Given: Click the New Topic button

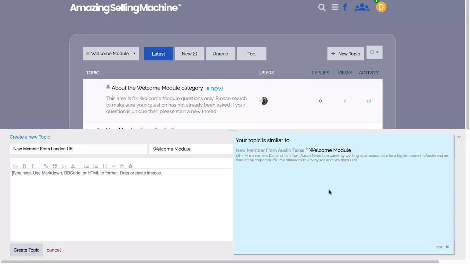Looking at the screenshot, I should [x=346, y=54].
